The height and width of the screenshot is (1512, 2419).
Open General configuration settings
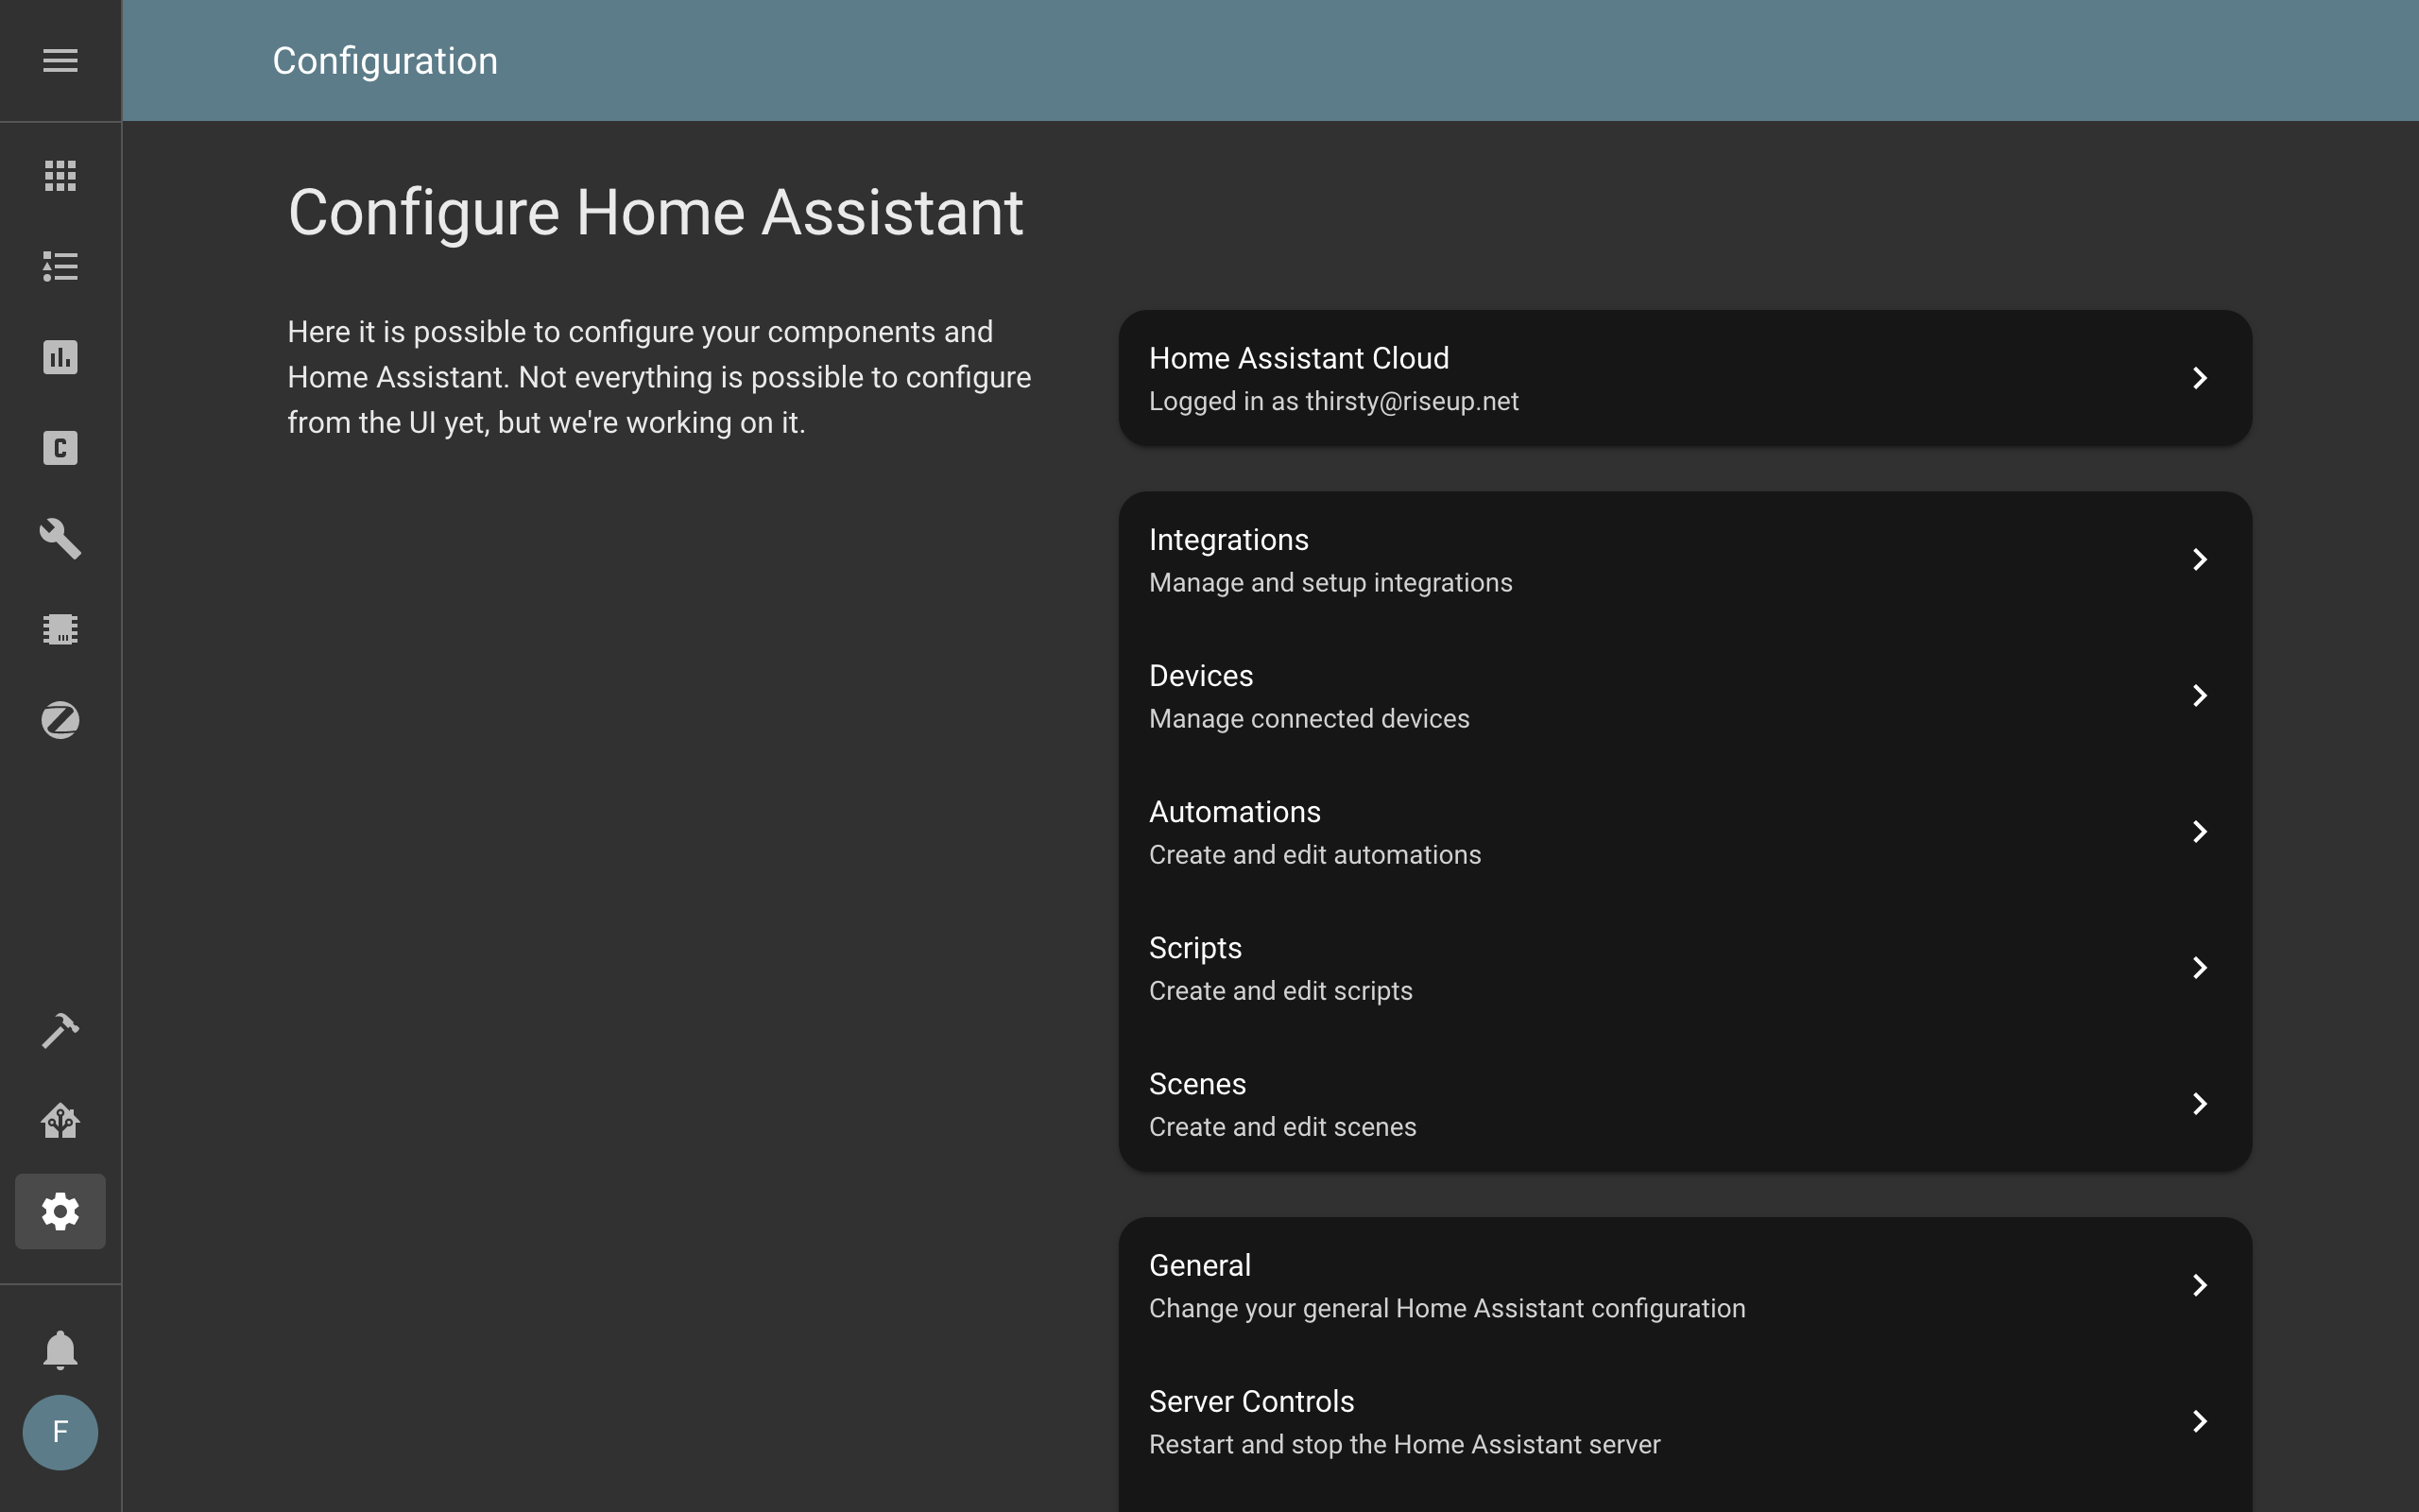point(1684,1284)
